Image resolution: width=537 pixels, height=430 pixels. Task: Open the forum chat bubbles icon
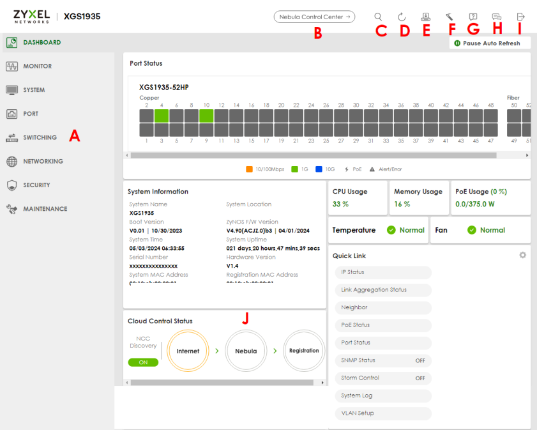(497, 17)
